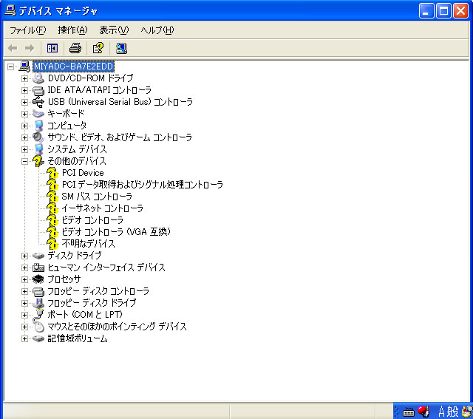Click the ディスク ドライブ drive icon
Viewport: 473px width, 419px height.
[38, 256]
